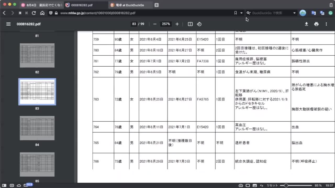Screen dimensions: 335x188
Task: Adjust the status bar zoom slider
Action: (x=296, y=185)
